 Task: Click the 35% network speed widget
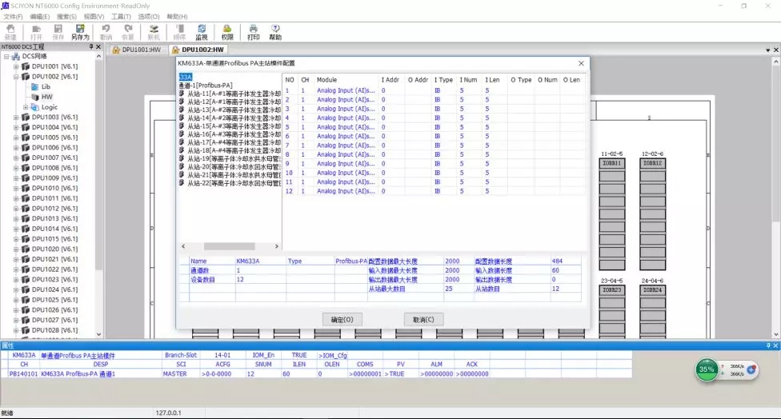(x=707, y=370)
